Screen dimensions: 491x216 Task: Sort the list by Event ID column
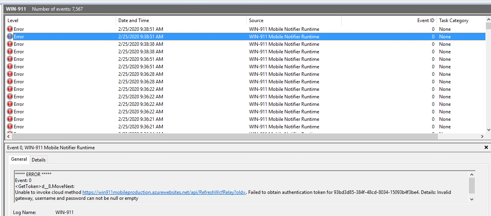[425, 21]
